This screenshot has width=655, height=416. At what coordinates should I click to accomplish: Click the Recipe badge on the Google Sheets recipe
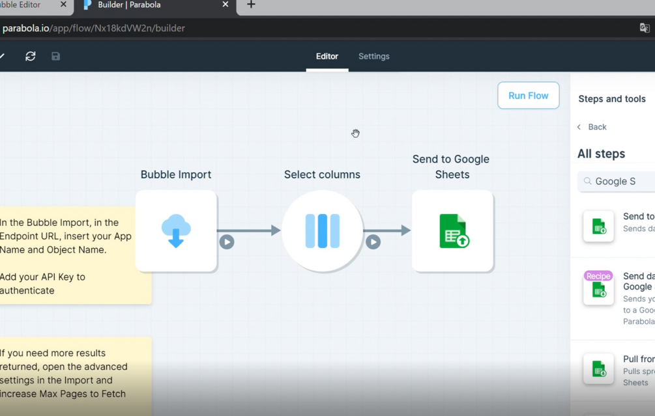click(x=598, y=275)
